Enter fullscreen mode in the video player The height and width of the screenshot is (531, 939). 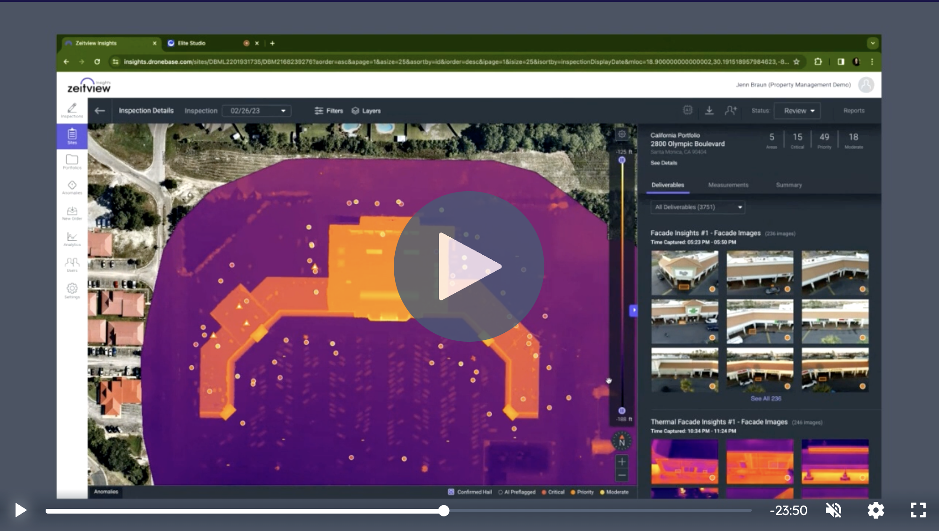point(918,510)
